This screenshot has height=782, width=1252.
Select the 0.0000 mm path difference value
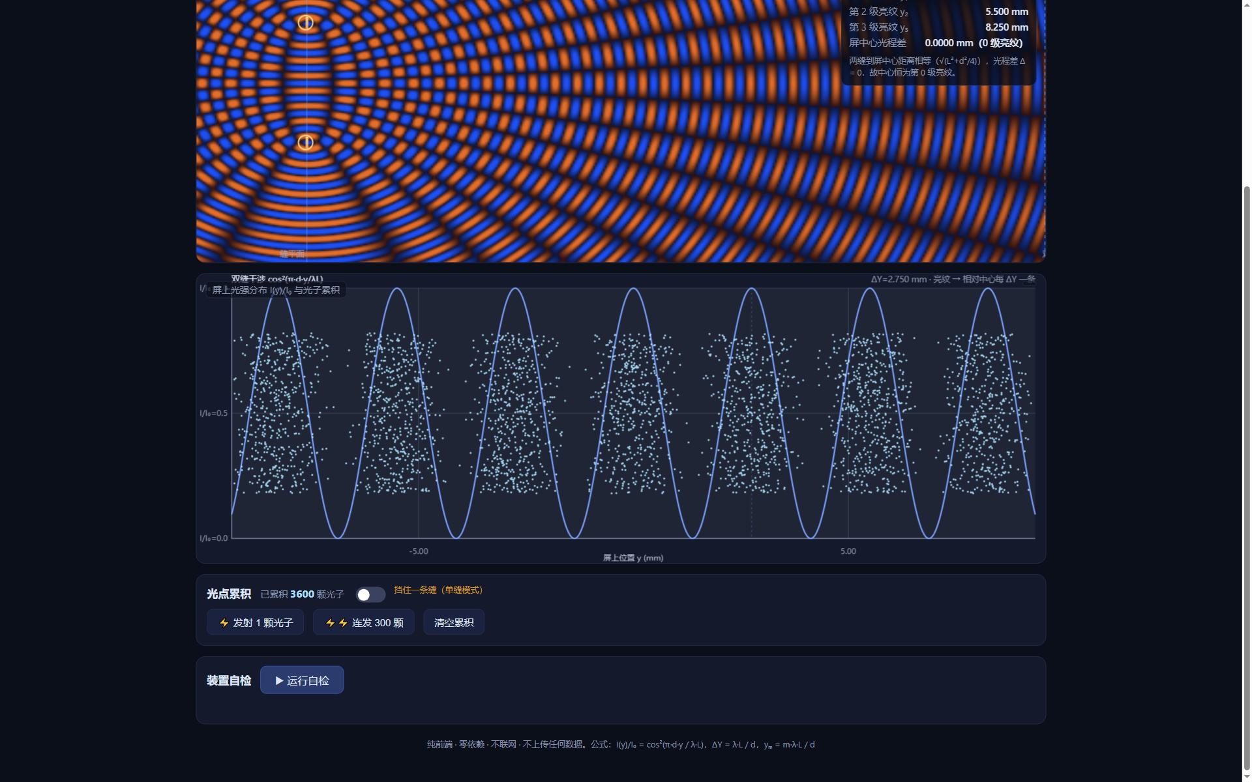click(949, 43)
